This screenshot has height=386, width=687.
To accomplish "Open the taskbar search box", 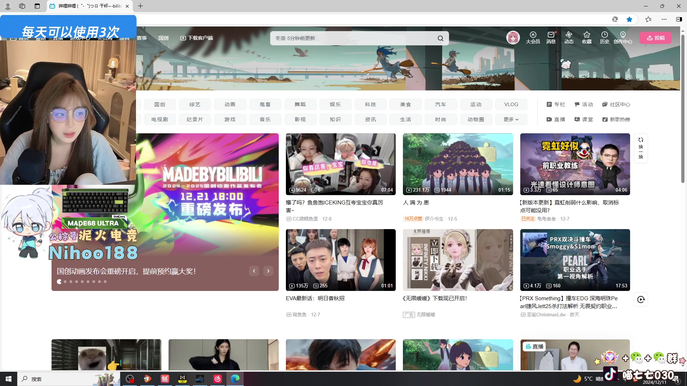I will pos(68,379).
